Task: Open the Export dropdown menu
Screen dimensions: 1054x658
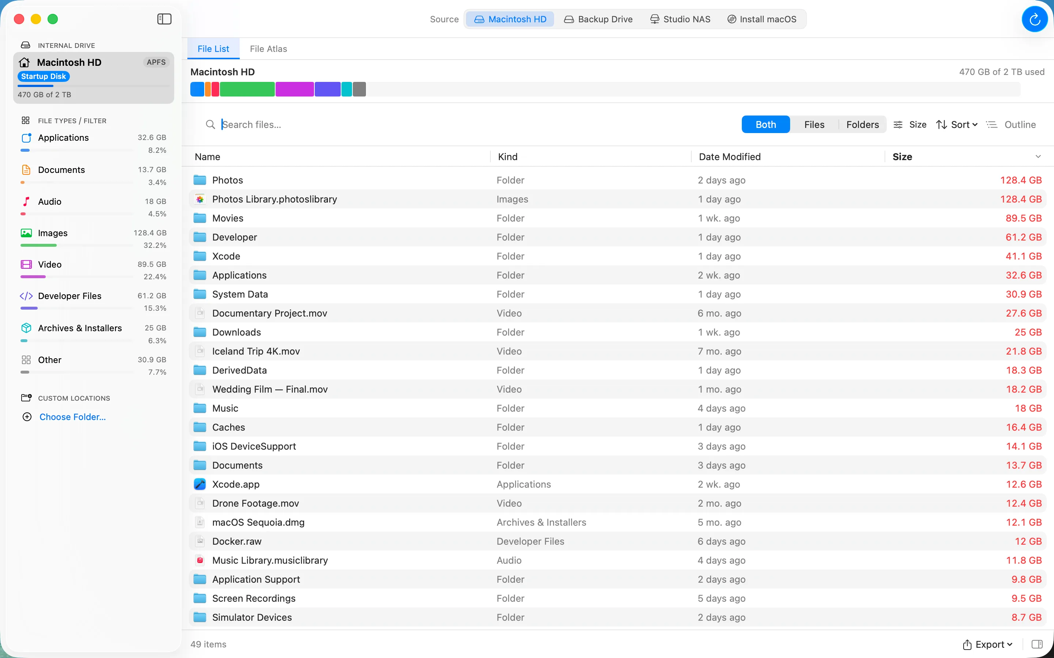Action: click(x=987, y=644)
